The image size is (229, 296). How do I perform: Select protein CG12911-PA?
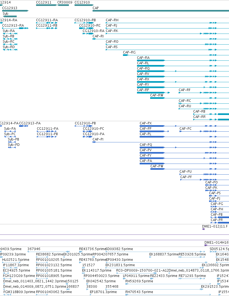click(47, 131)
